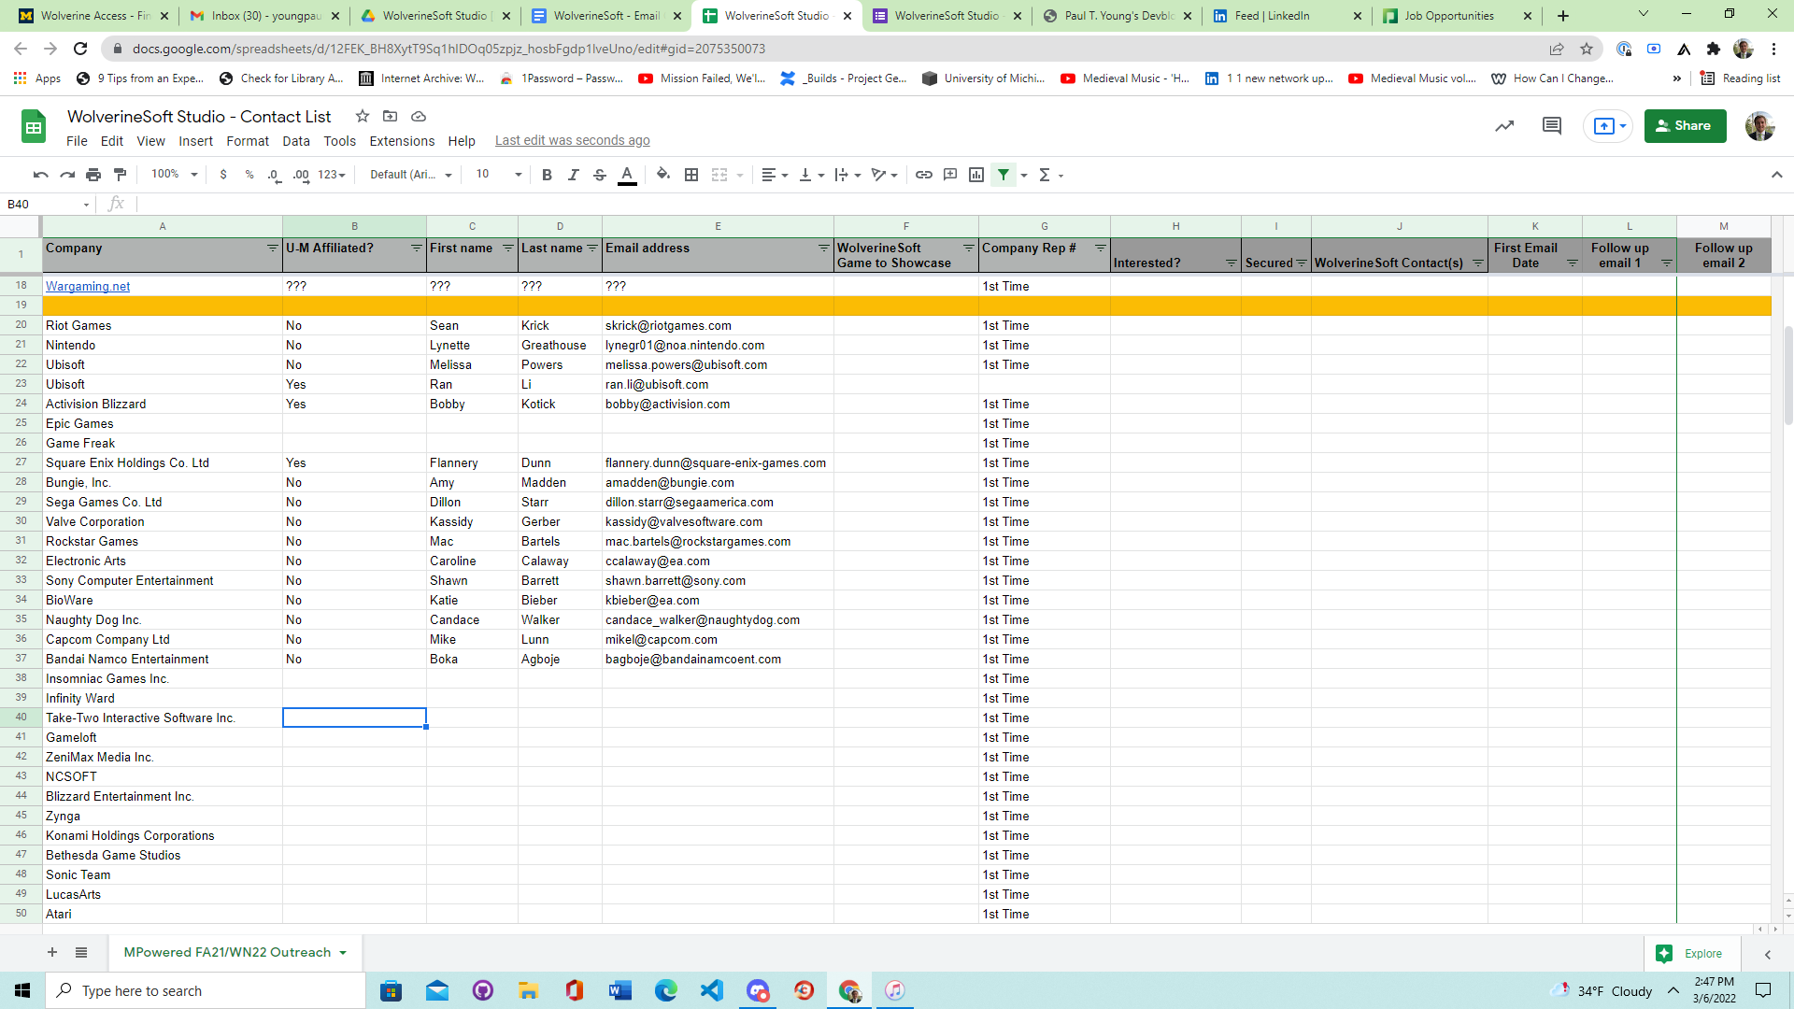The image size is (1794, 1009).
Task: Open the text wrapping dropdown
Action: point(847,175)
